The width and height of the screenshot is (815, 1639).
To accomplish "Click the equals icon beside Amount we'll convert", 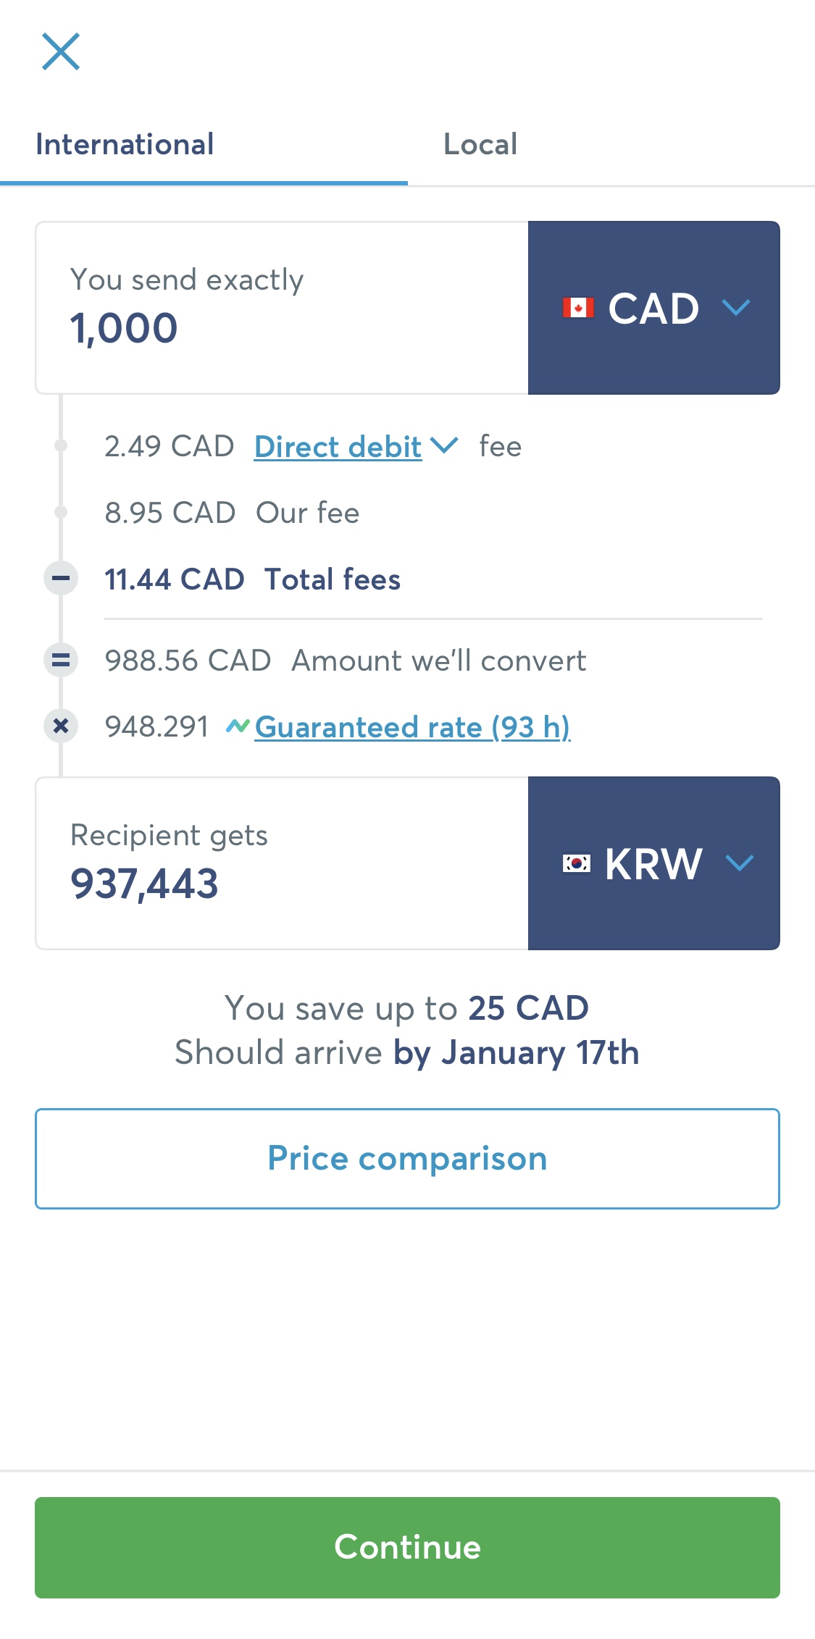I will click(x=61, y=660).
